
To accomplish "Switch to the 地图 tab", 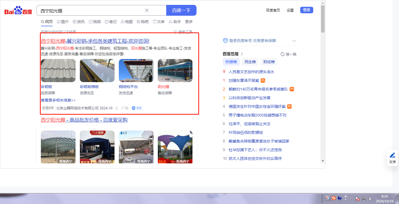I will coord(127,22).
